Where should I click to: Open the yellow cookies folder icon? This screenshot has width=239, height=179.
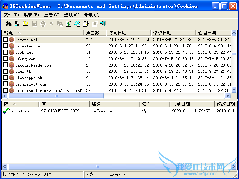[x=26, y=24]
